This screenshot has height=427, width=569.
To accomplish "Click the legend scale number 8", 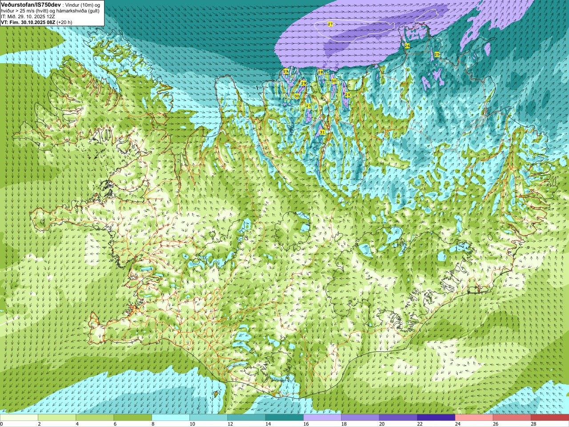I will (153, 424).
